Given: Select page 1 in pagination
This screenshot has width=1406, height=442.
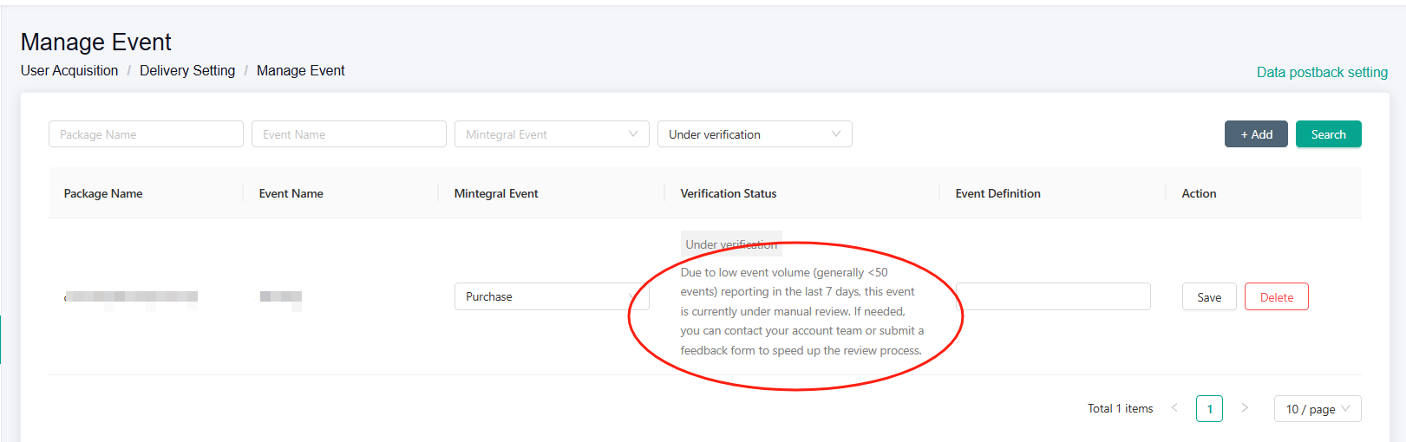Looking at the screenshot, I should (1209, 408).
